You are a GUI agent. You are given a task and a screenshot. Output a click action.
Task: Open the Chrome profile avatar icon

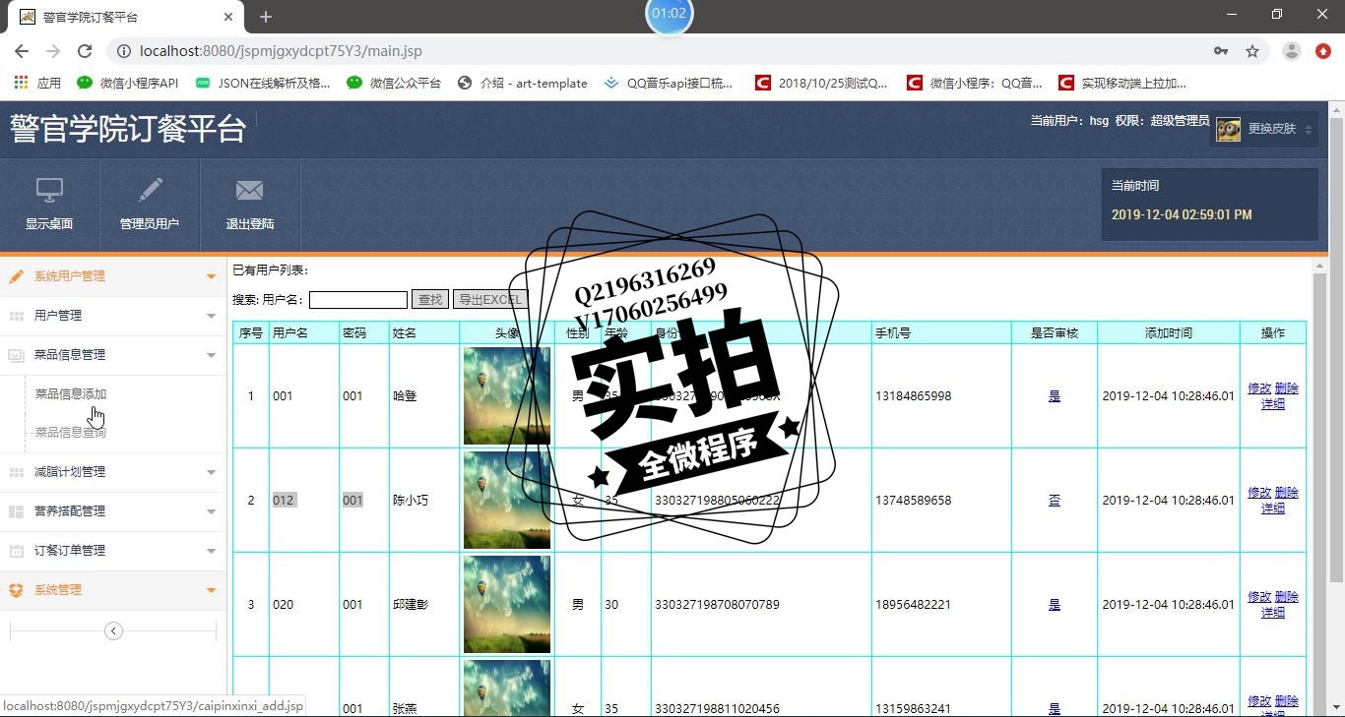click(x=1292, y=51)
